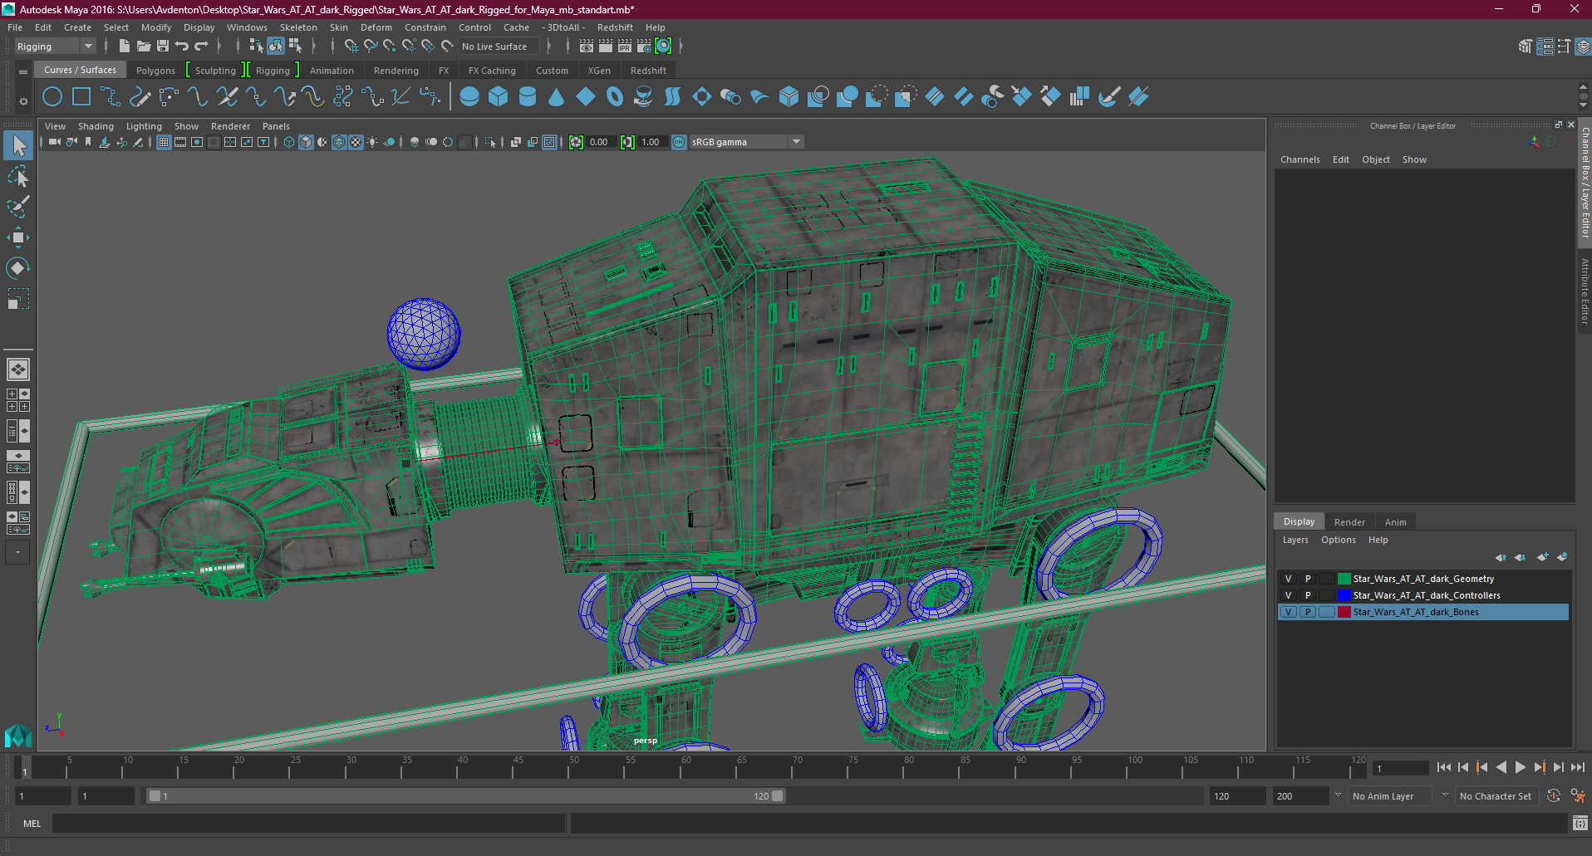Click the Undo arrow icon
The image size is (1592, 856).
click(182, 46)
